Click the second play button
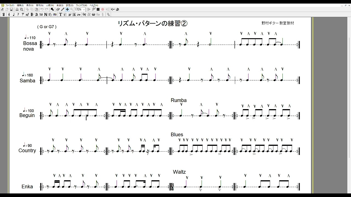Viewport: 351px width, 197px height. tap(94, 9)
